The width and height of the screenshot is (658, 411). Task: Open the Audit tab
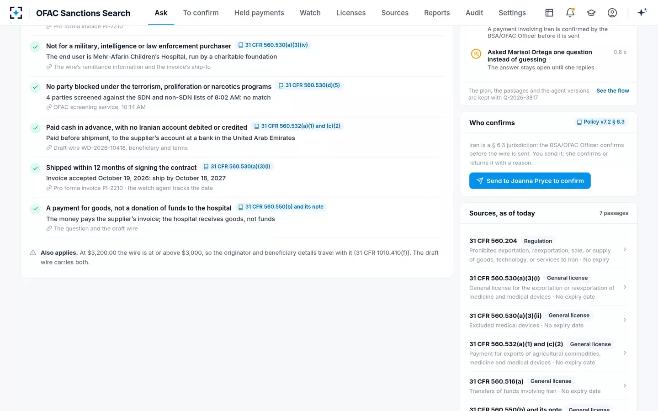click(474, 13)
